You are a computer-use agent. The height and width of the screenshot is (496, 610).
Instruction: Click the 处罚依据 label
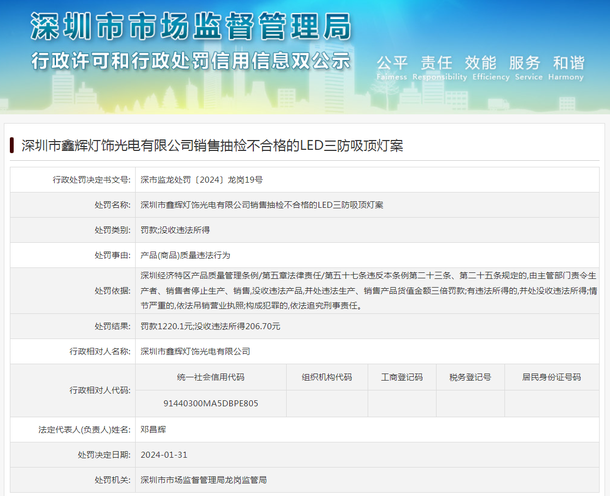click(x=113, y=291)
